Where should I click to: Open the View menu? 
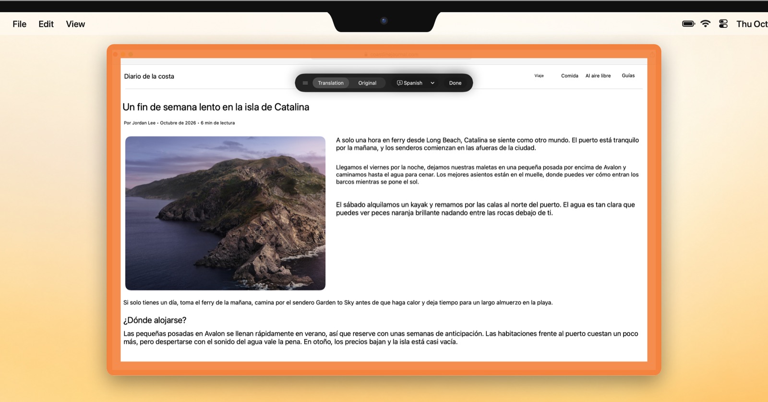pyautogui.click(x=75, y=24)
